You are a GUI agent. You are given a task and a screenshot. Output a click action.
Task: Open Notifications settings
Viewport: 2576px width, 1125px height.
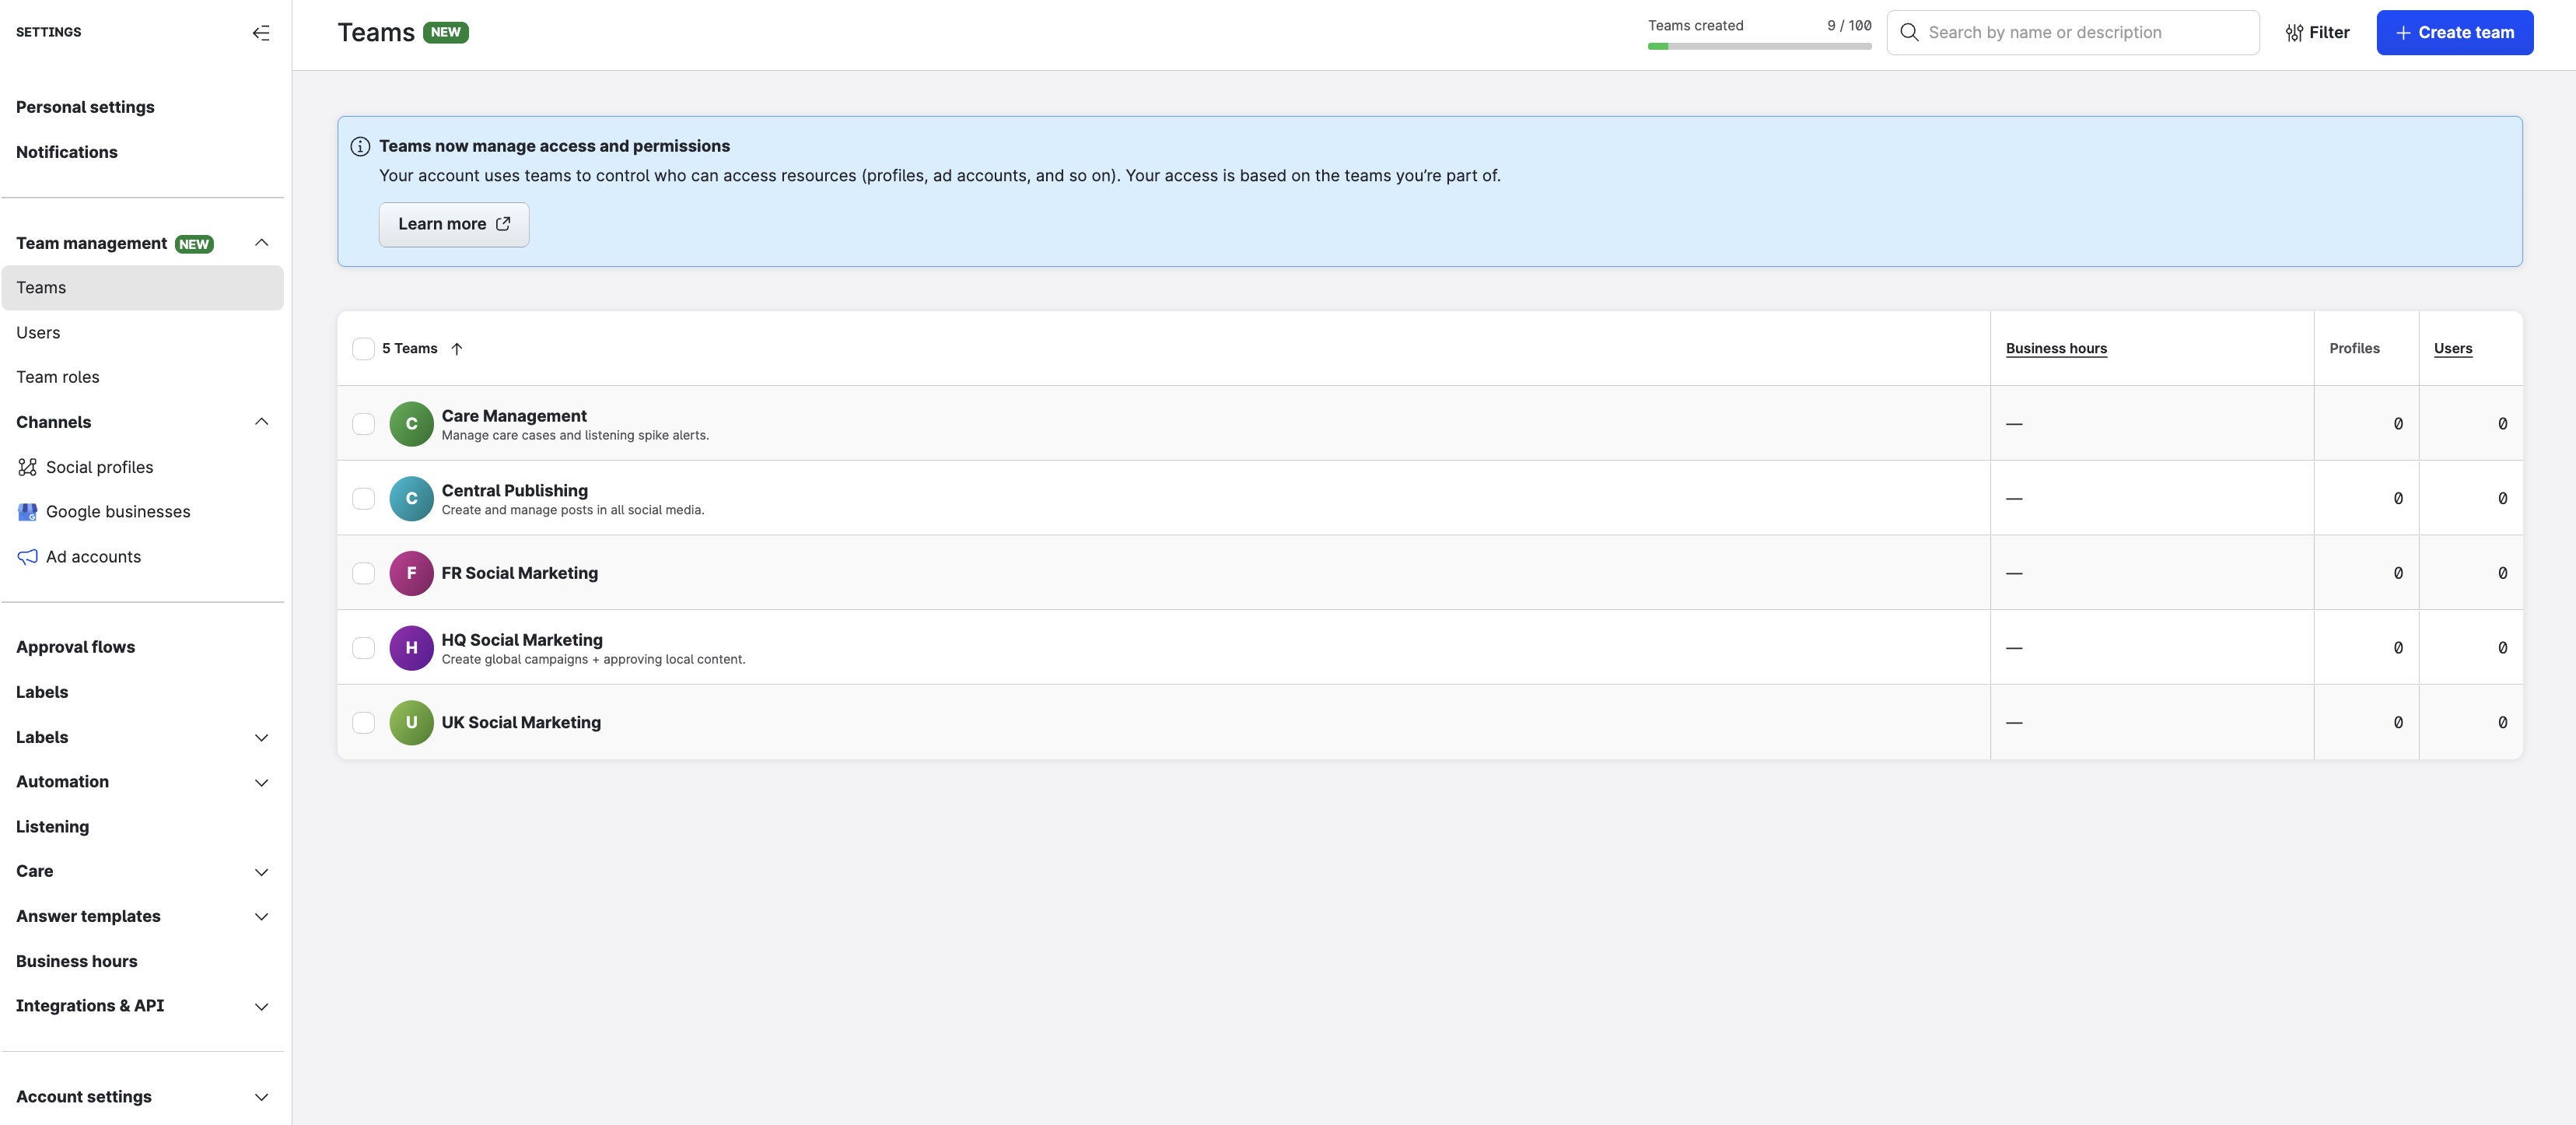pos(67,152)
